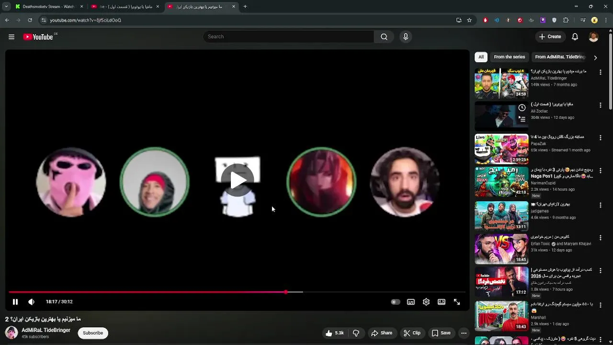The image size is (613, 345).
Task: Open options menu for NarimanCupid video
Action: point(601,171)
